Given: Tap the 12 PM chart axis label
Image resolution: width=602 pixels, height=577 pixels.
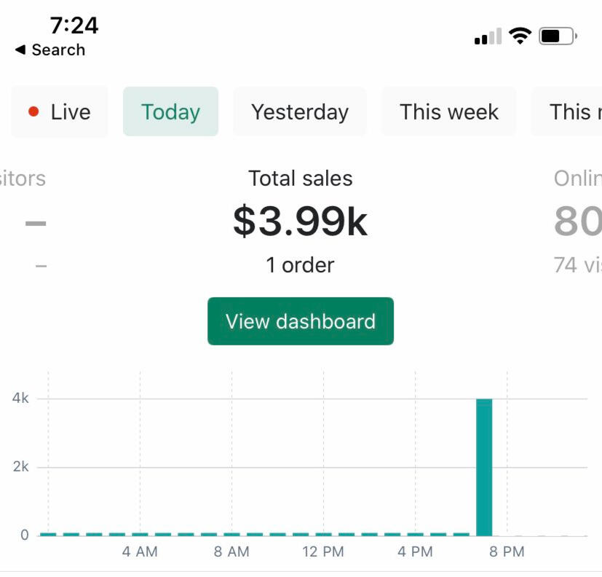Looking at the screenshot, I should pyautogui.click(x=323, y=552).
